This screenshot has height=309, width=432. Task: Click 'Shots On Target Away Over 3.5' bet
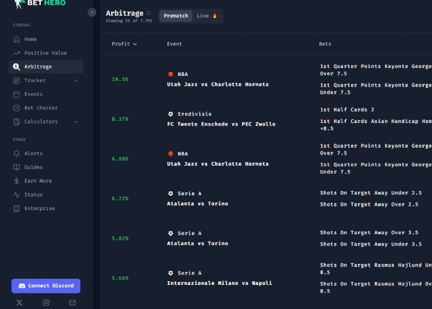click(x=369, y=232)
